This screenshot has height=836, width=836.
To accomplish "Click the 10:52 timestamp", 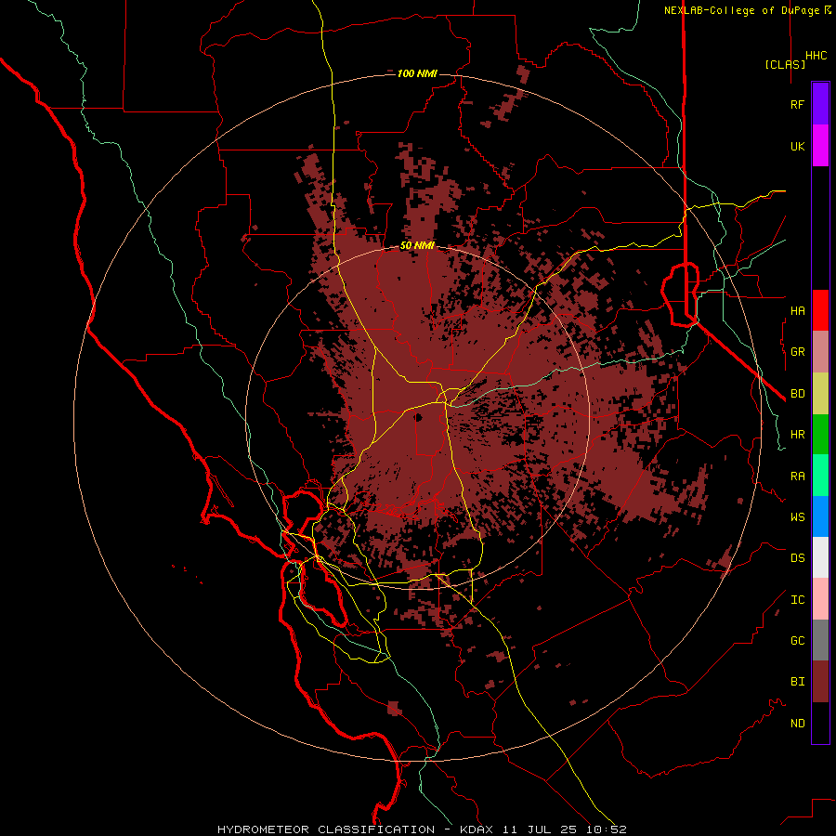I will [x=606, y=829].
